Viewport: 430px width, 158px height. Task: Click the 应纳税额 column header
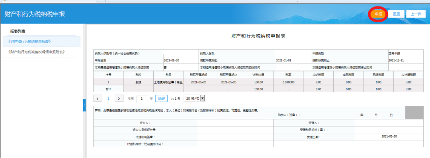pyautogui.click(x=319, y=75)
